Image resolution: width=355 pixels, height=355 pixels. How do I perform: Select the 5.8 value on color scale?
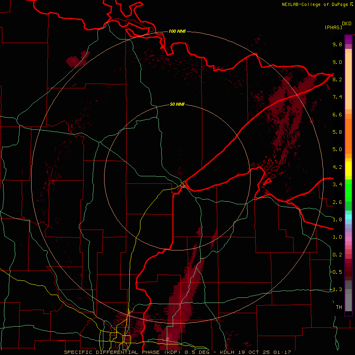(337, 132)
